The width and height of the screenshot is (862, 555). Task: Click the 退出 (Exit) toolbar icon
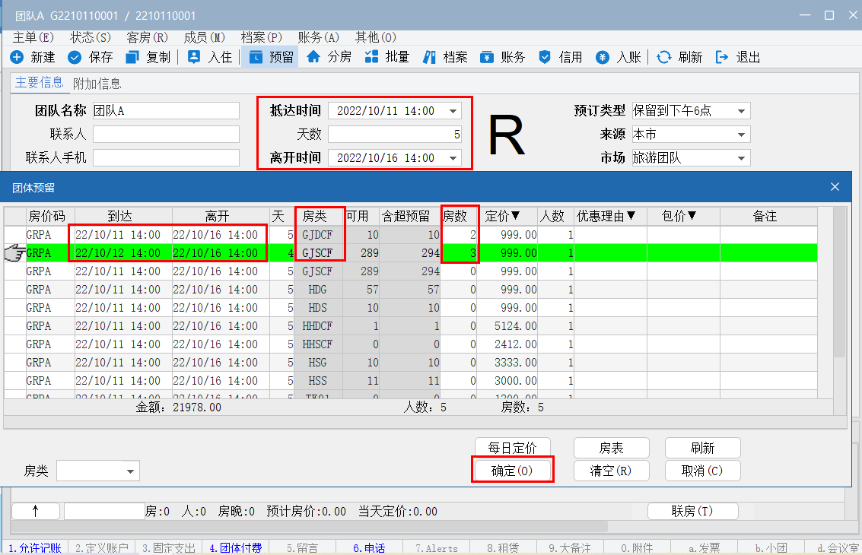coord(722,57)
